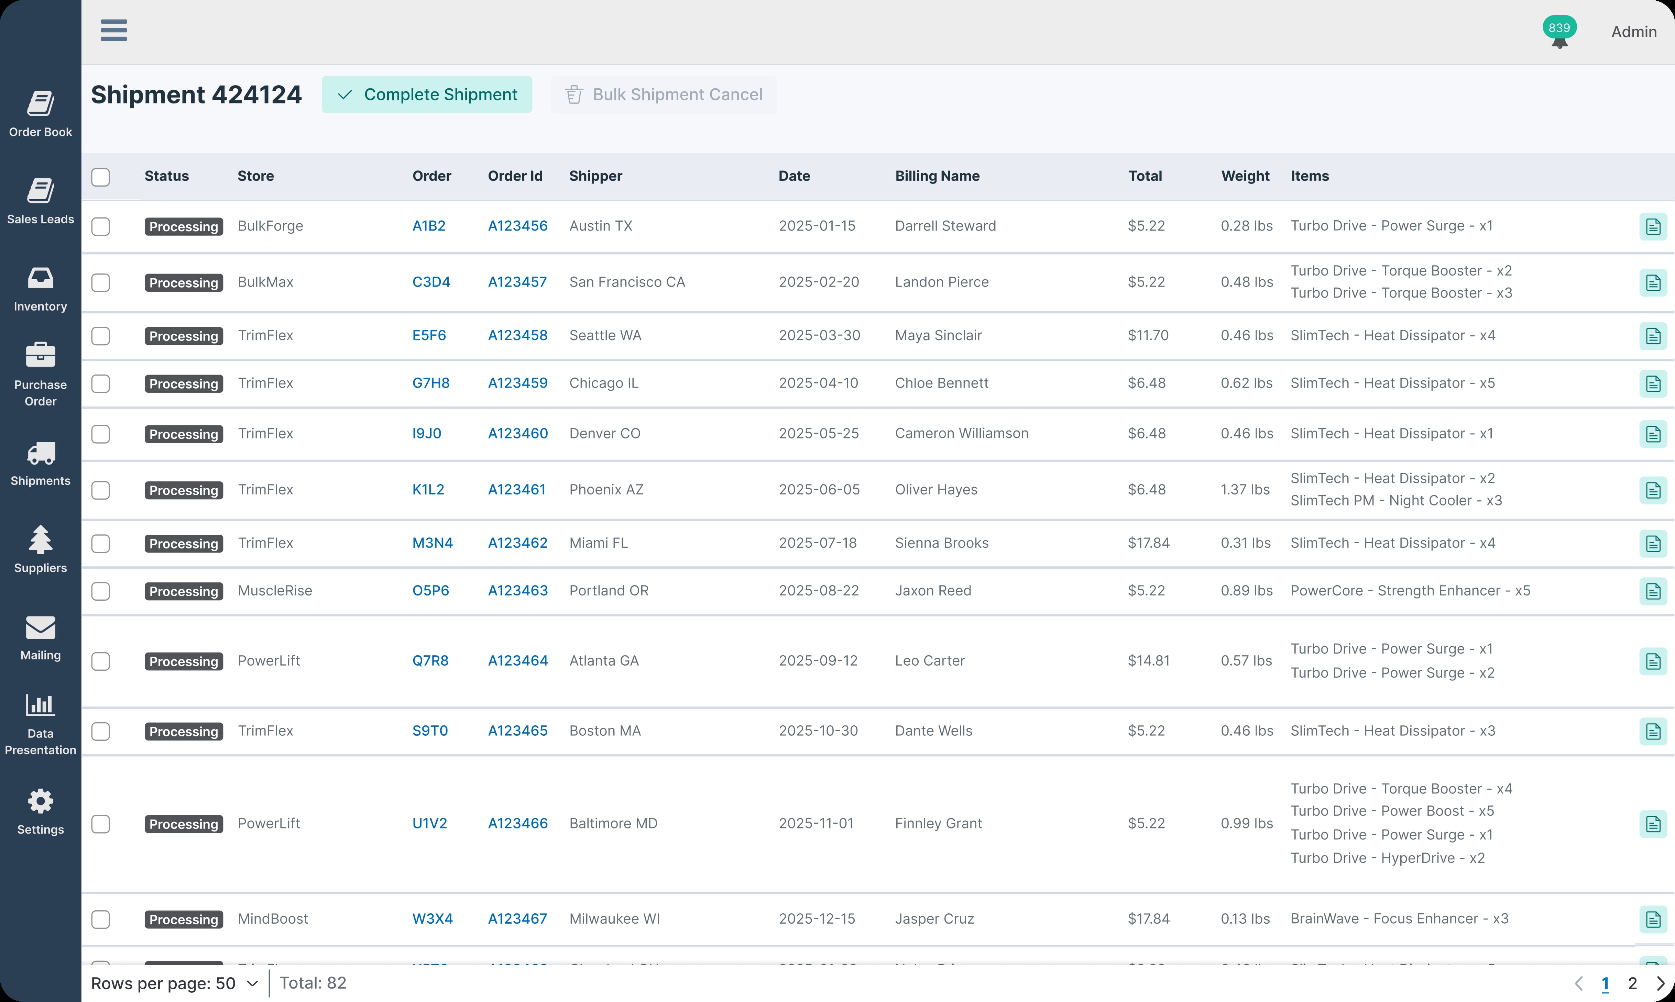Go to next page using right chevron
Image resolution: width=1675 pixels, height=1002 pixels.
click(x=1661, y=984)
